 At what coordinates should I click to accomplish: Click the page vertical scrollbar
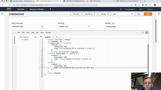156,31
